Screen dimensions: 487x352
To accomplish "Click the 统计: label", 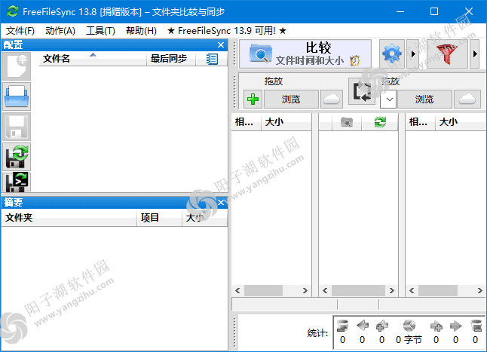I will (x=317, y=333).
